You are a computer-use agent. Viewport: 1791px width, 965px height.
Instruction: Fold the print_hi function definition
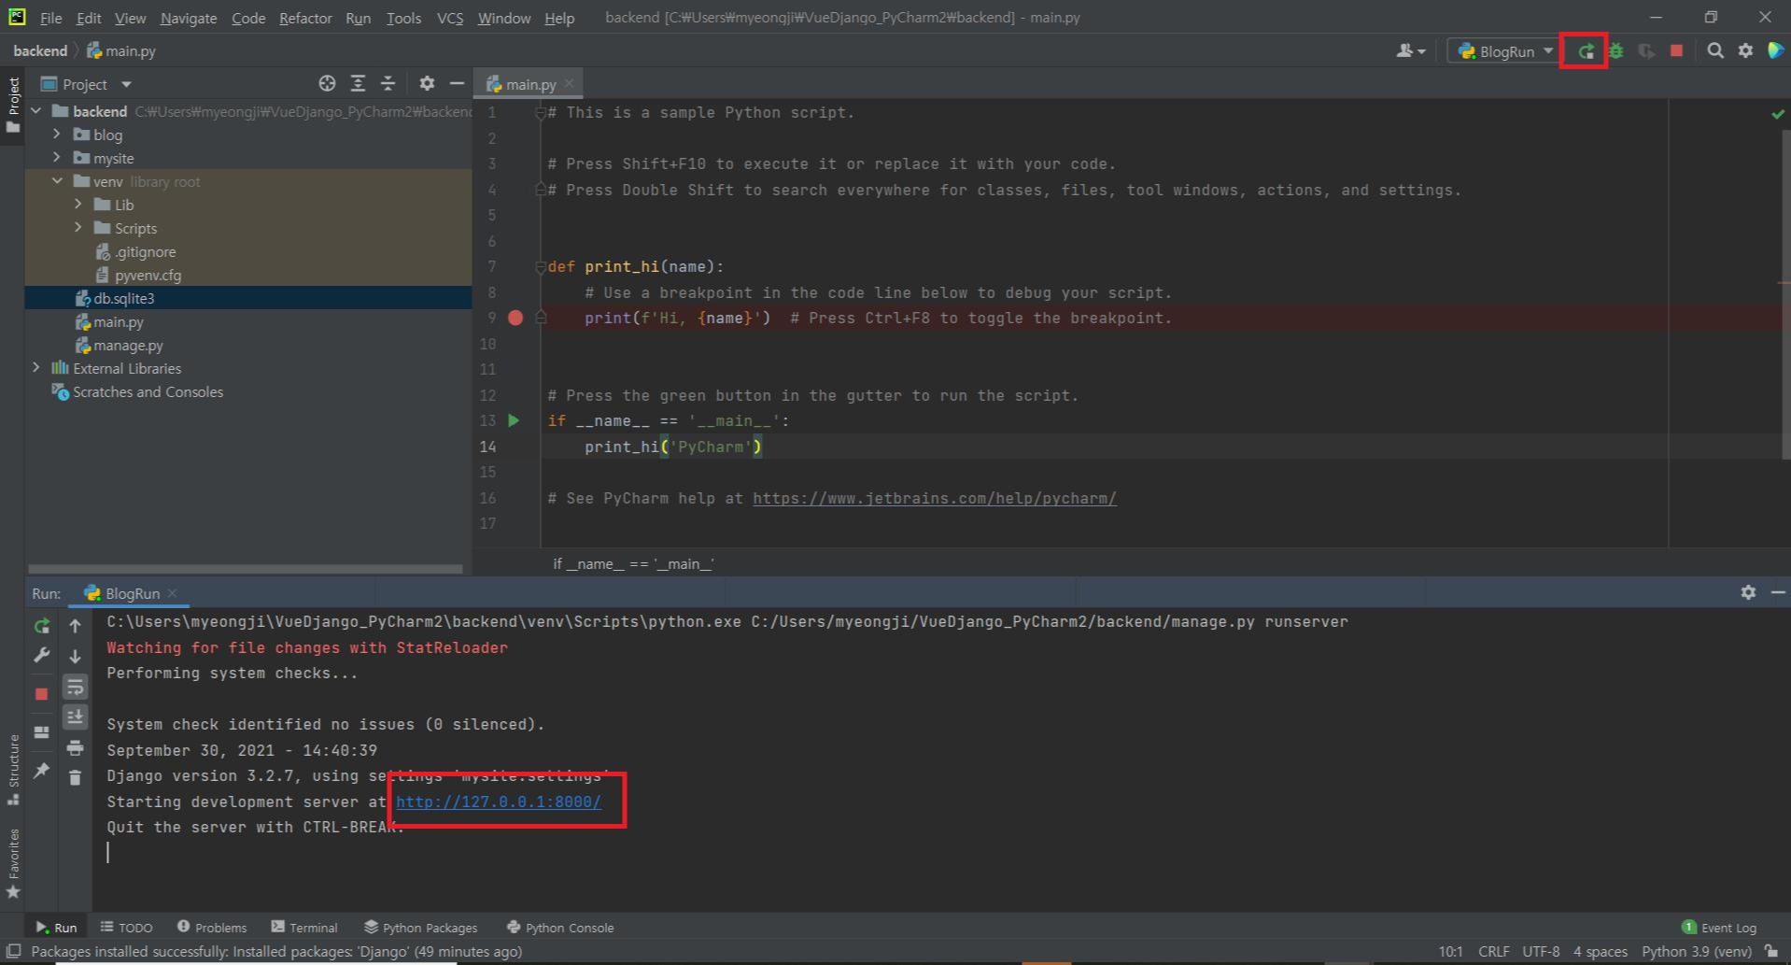(x=541, y=266)
